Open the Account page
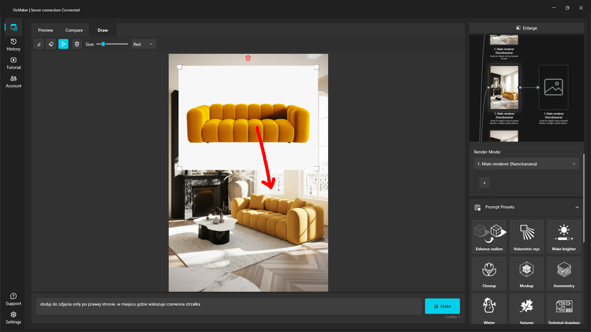This screenshot has height=332, width=591. (13, 81)
